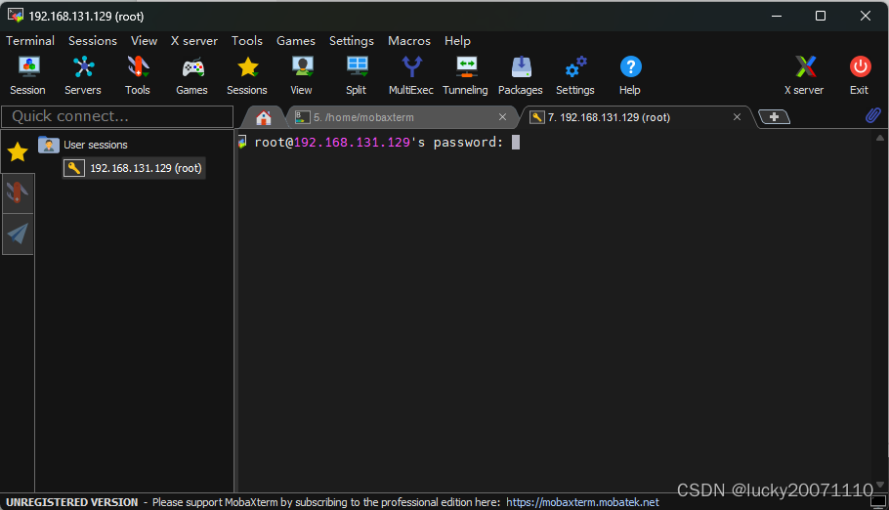This screenshot has height=510, width=889.
Task: Click the monitor icon in status bar corner
Action: click(878, 502)
